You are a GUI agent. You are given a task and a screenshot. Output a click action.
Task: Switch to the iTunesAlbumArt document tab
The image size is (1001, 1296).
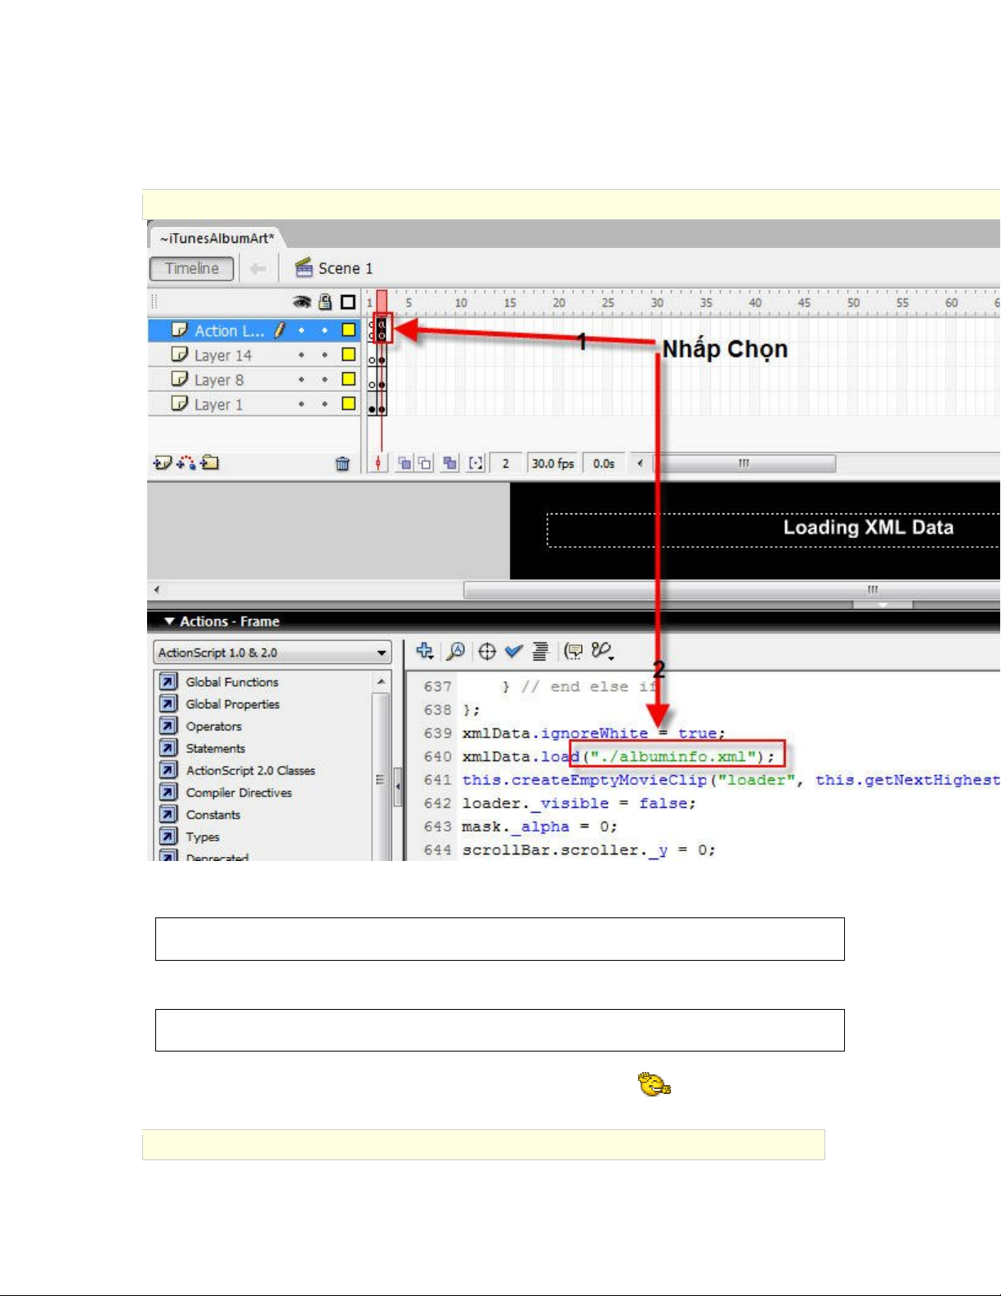217,239
